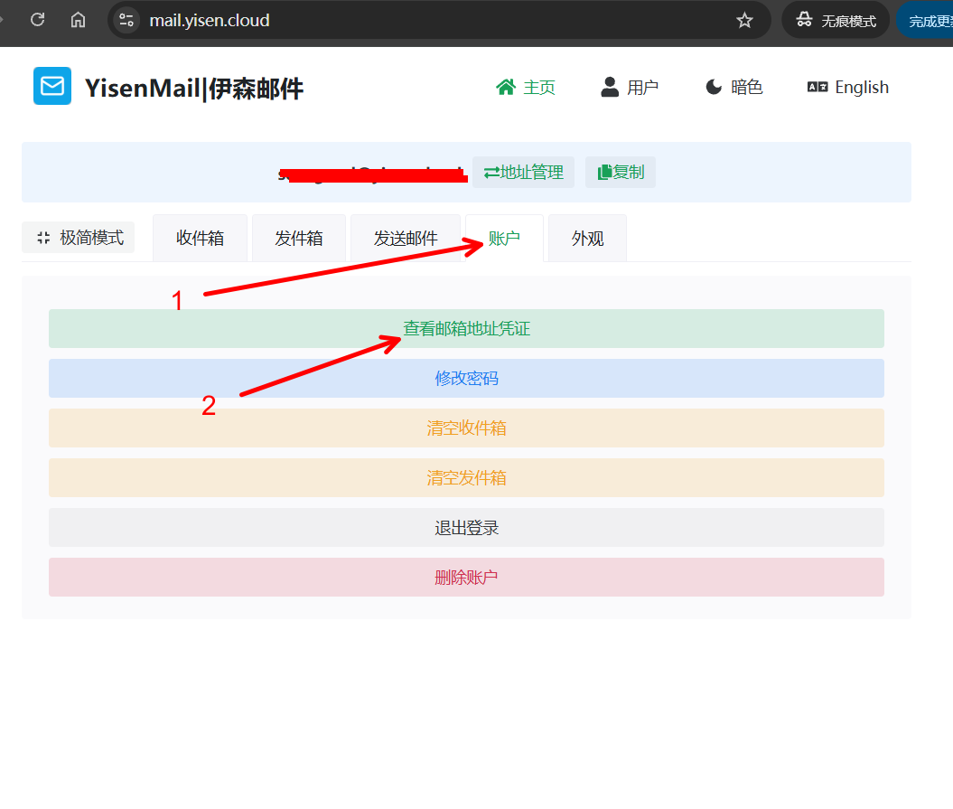This screenshot has width=953, height=809.
Task: Open the 发送邮件 tab
Action: click(405, 237)
